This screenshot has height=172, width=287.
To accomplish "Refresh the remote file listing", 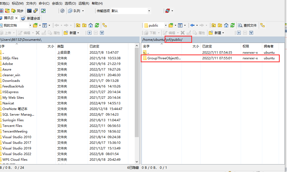I will tap(232, 25).
